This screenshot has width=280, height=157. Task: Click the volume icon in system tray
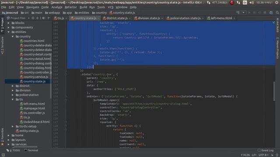click(x=252, y=3)
